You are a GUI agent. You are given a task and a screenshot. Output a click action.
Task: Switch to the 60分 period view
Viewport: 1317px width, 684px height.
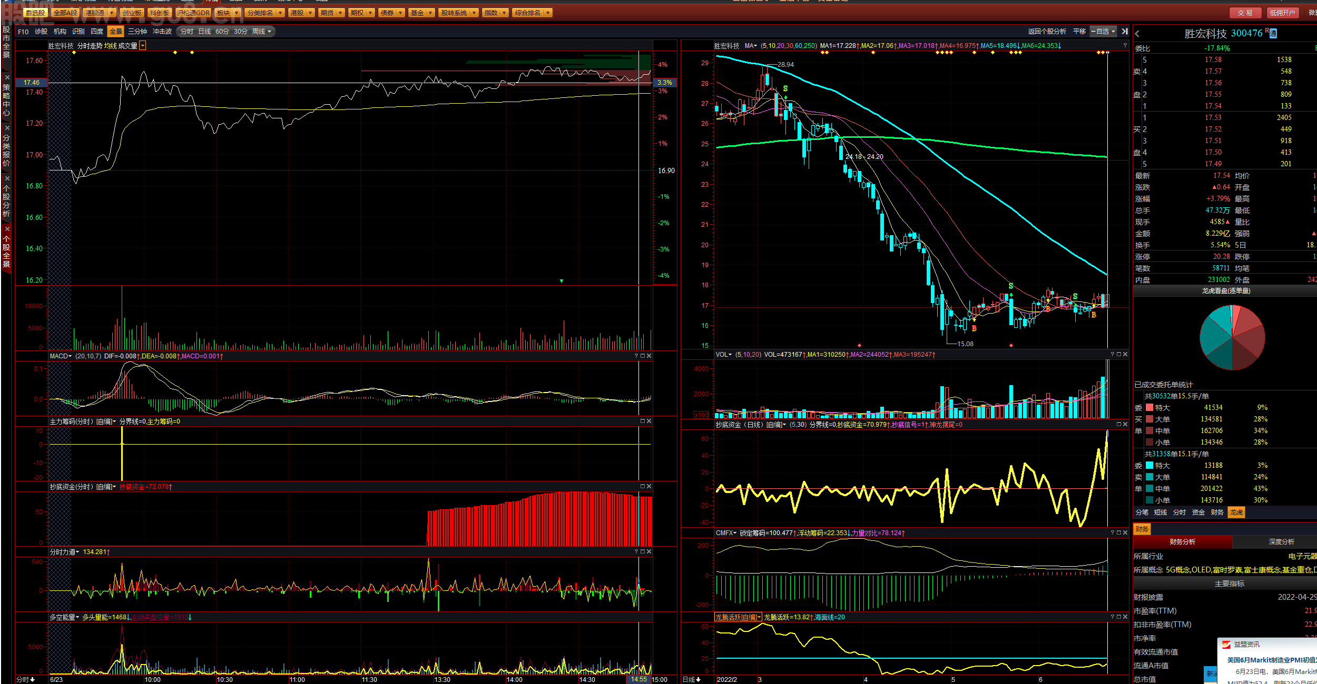click(x=222, y=32)
